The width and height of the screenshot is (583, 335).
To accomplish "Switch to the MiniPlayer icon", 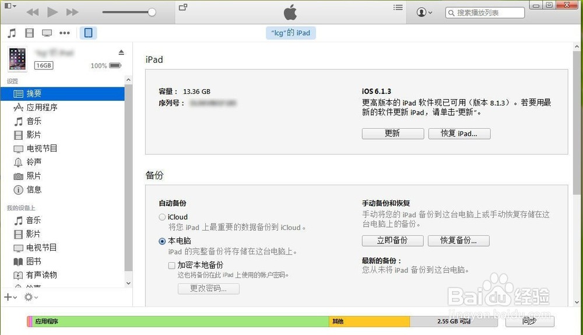I will tap(183, 7).
